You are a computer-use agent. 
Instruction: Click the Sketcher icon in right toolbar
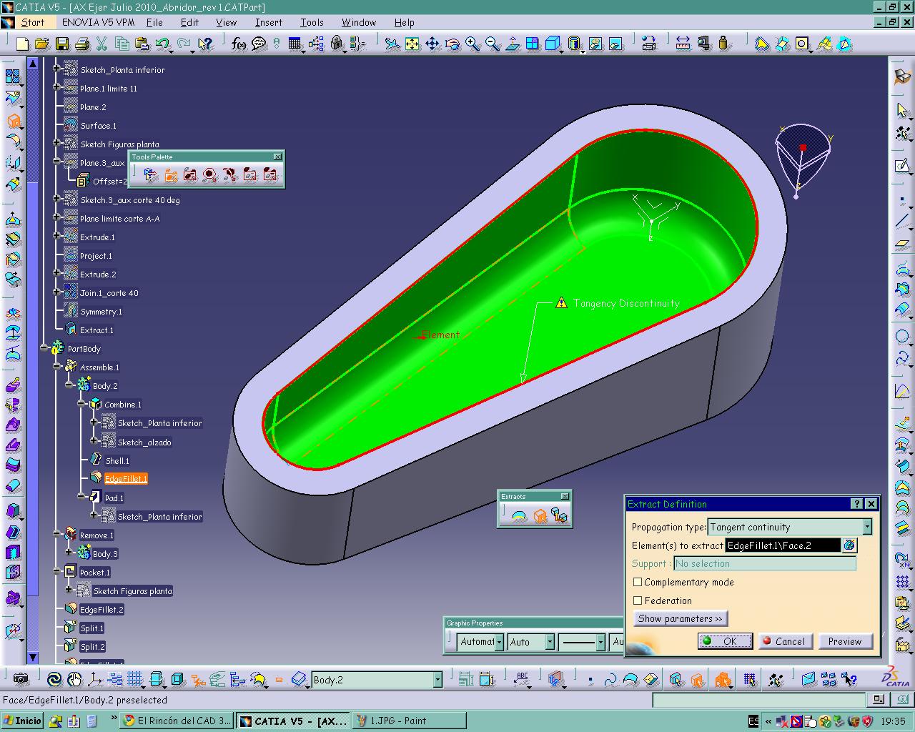coord(902,166)
